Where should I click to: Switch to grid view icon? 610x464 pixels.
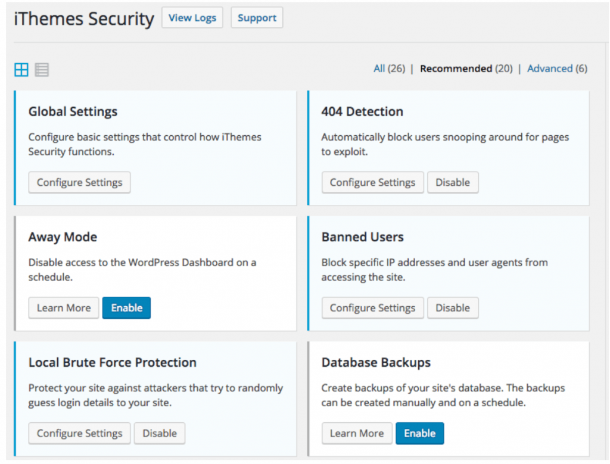pos(21,70)
